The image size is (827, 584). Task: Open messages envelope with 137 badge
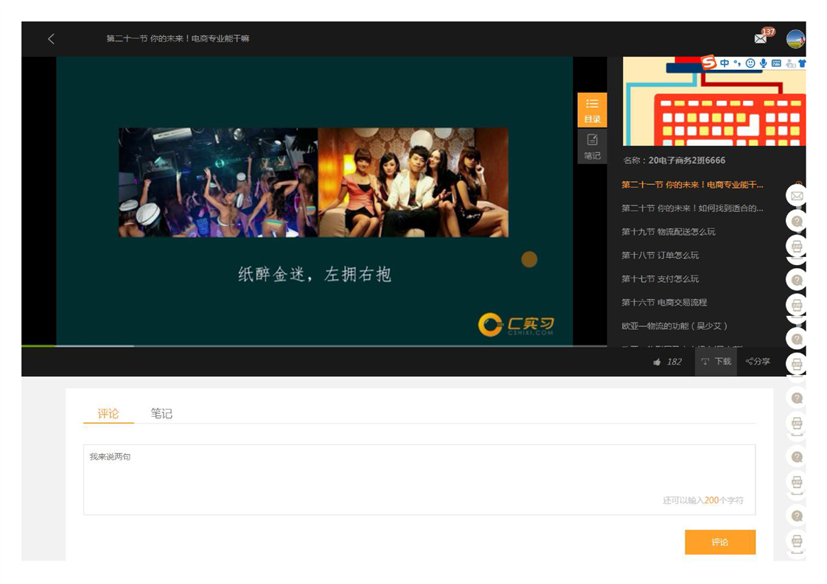coord(761,39)
